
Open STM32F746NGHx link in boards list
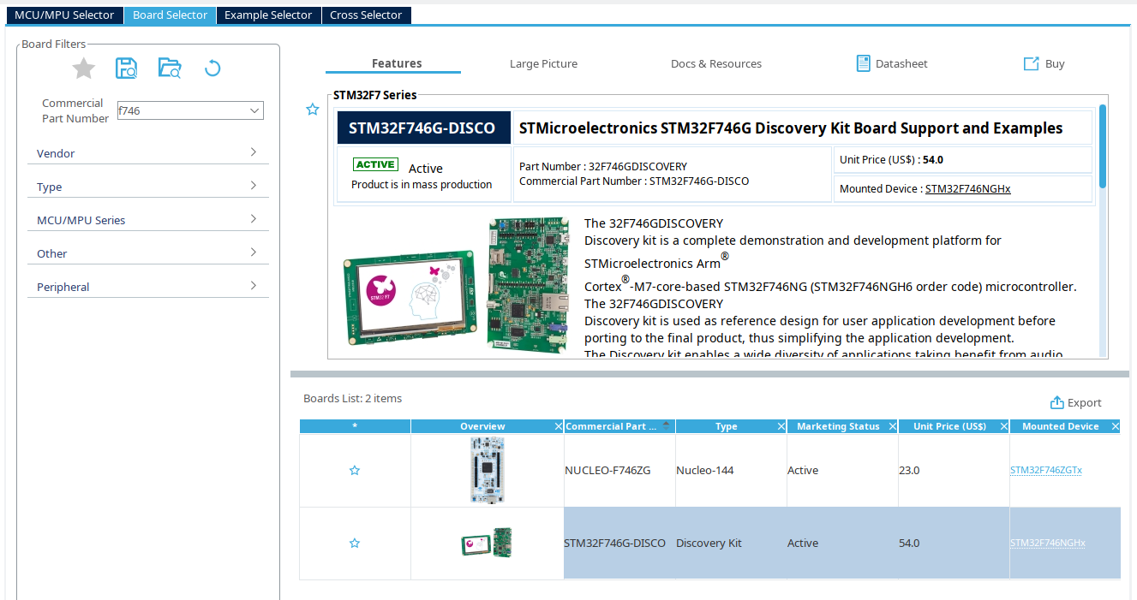point(1048,544)
